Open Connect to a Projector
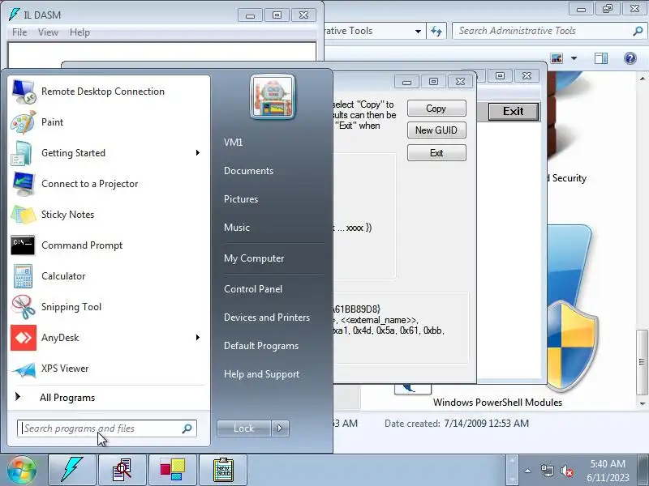 tap(108, 184)
